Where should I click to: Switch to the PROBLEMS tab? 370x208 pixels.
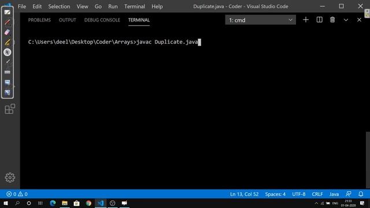[39, 20]
